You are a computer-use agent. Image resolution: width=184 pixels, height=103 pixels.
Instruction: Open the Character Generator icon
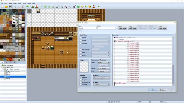[x=94, y=7]
